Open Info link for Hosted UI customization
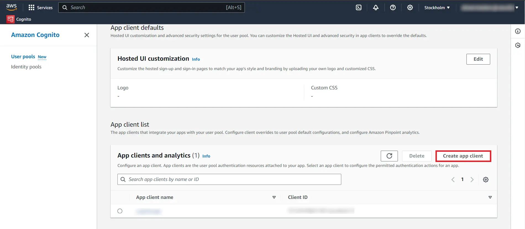Viewport: 525px width, 229px height. [x=196, y=59]
